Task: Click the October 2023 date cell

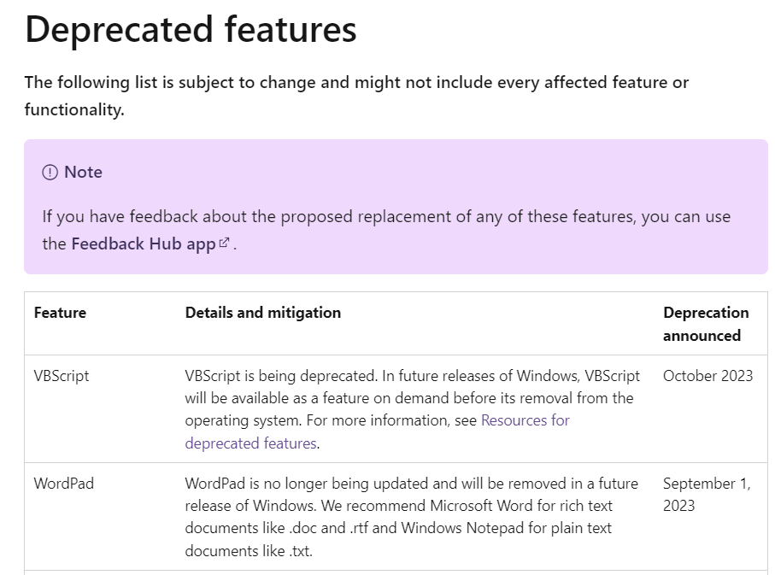Action: point(707,376)
